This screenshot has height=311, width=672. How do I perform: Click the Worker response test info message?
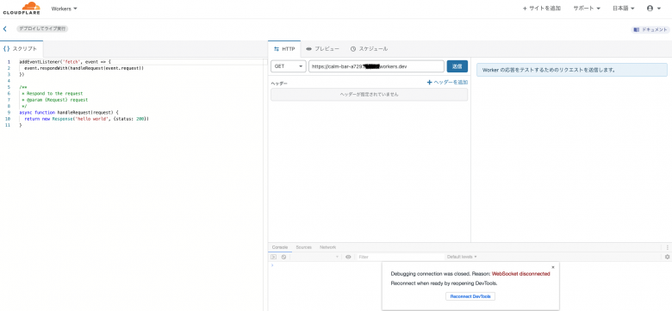(572, 70)
